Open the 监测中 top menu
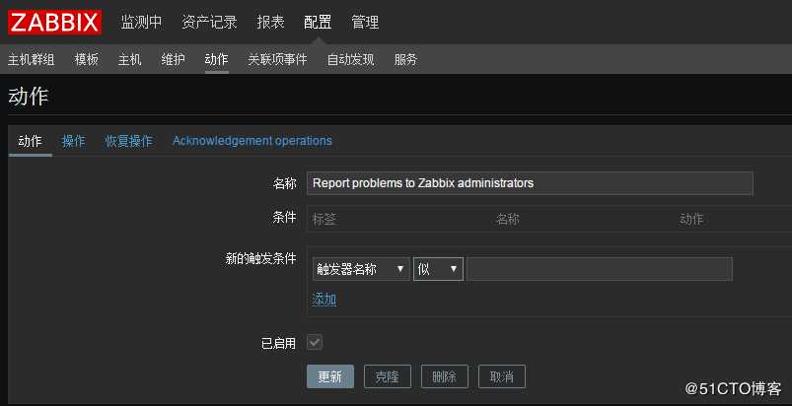This screenshot has height=406, width=792. pyautogui.click(x=141, y=23)
